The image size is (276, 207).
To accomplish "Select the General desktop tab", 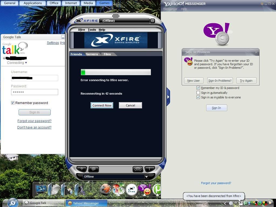I will coord(9,3).
